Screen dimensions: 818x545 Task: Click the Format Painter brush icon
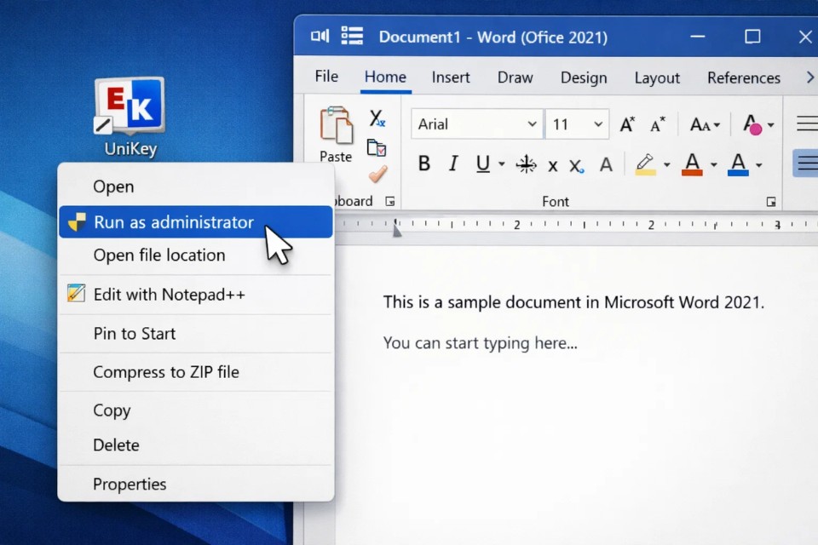click(x=377, y=174)
